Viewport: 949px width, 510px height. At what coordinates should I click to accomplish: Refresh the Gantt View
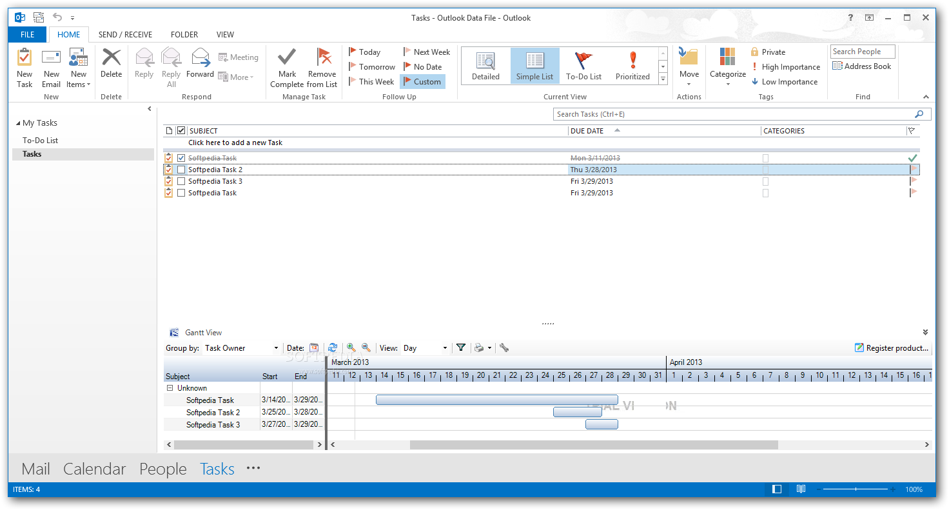coord(333,348)
